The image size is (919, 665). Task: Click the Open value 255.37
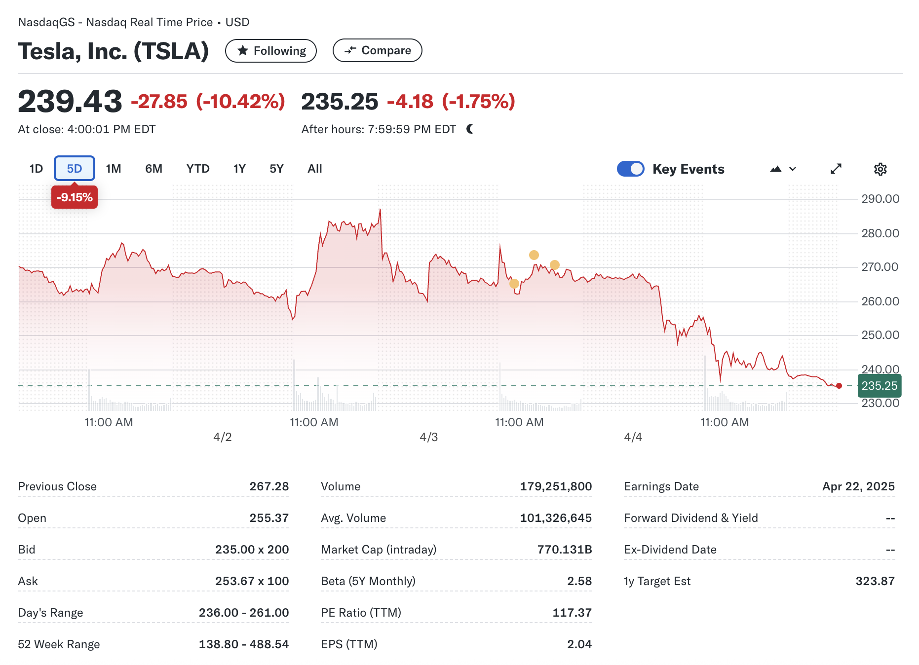point(269,518)
